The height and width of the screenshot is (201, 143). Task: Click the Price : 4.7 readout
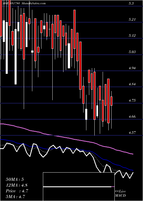tap(17, 191)
